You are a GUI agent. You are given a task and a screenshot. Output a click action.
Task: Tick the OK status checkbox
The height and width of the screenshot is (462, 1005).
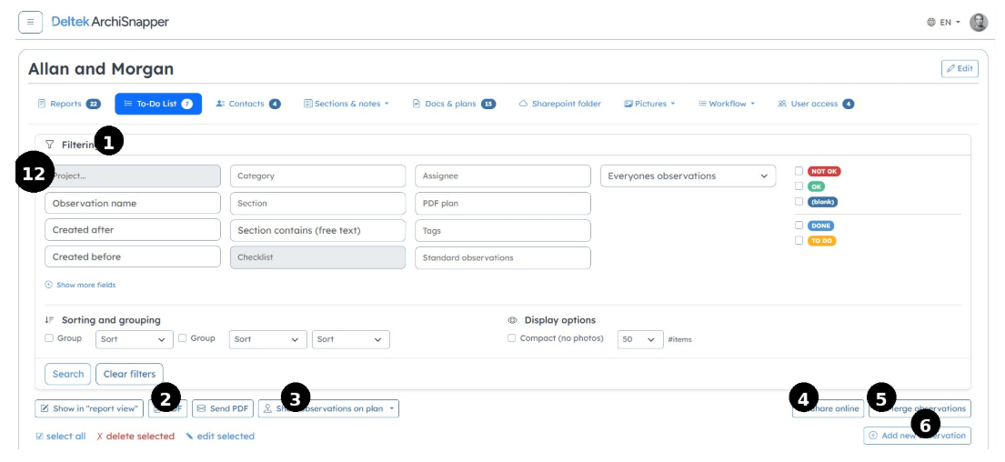click(799, 186)
